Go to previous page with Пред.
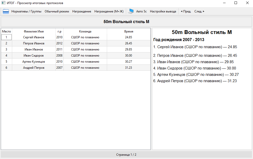 [186, 11]
